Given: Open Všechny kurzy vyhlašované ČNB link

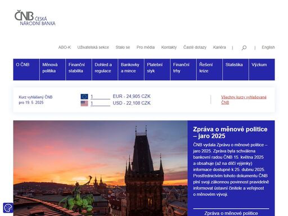Looking at the screenshot, I should pyautogui.click(x=244, y=100).
